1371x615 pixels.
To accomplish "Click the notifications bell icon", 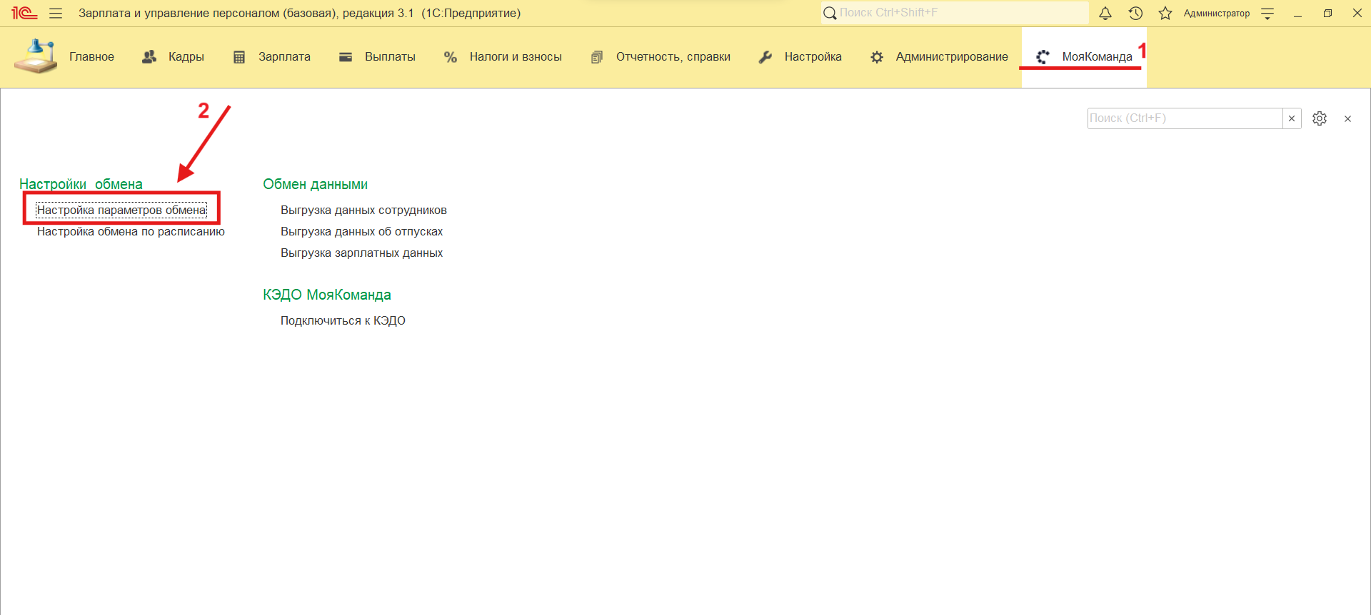I will pyautogui.click(x=1105, y=14).
